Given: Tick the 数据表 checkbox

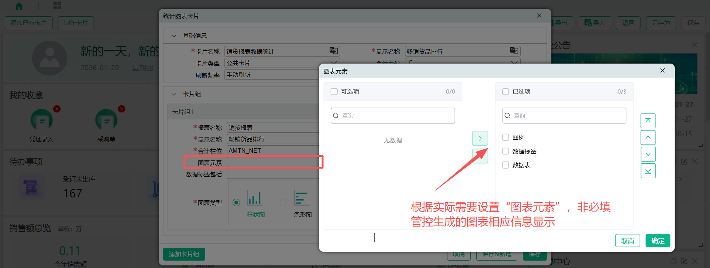Looking at the screenshot, I should [x=506, y=165].
